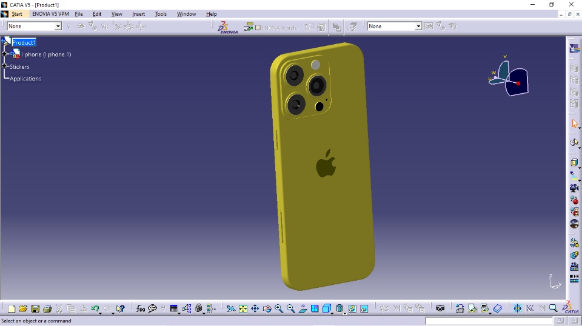
Task: Open the left None dropdown
Action: pyautogui.click(x=58, y=26)
